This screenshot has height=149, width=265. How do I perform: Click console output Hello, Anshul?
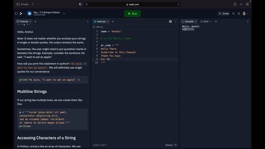[x=190, y=26]
